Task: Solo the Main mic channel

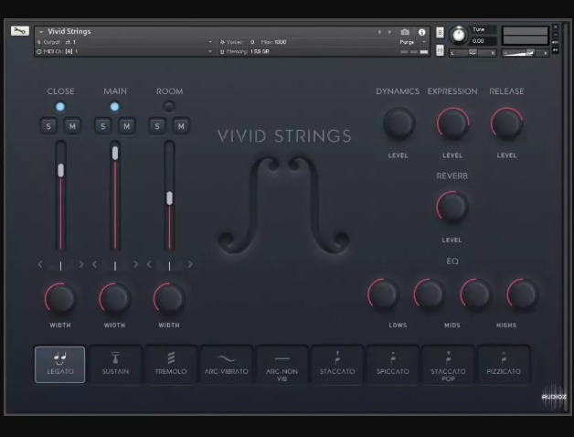Action: 103,126
